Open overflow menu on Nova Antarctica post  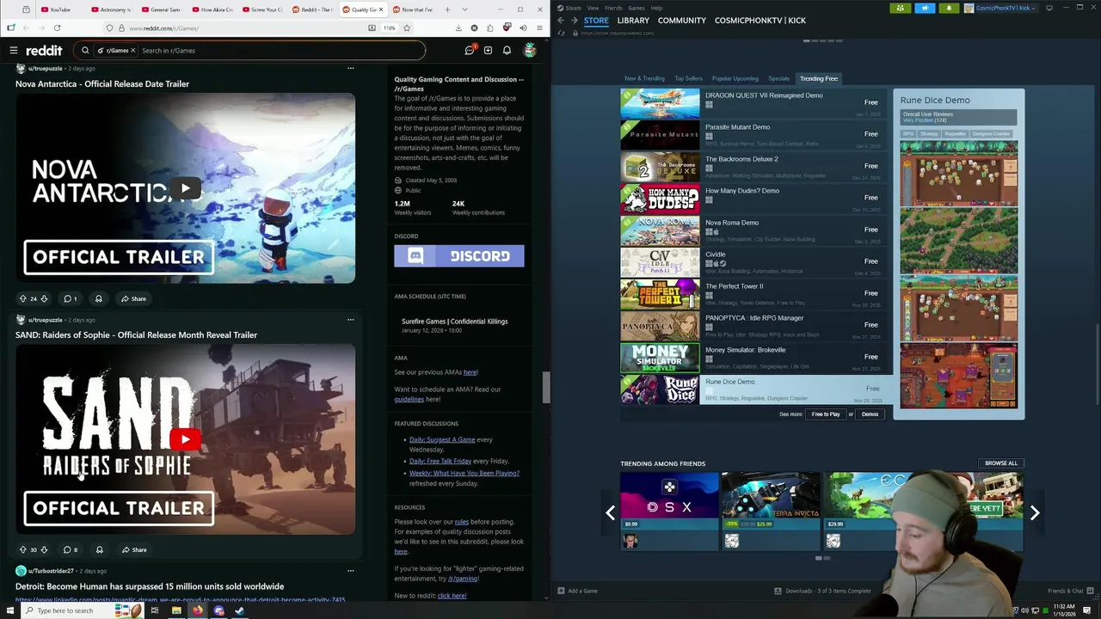(x=350, y=68)
